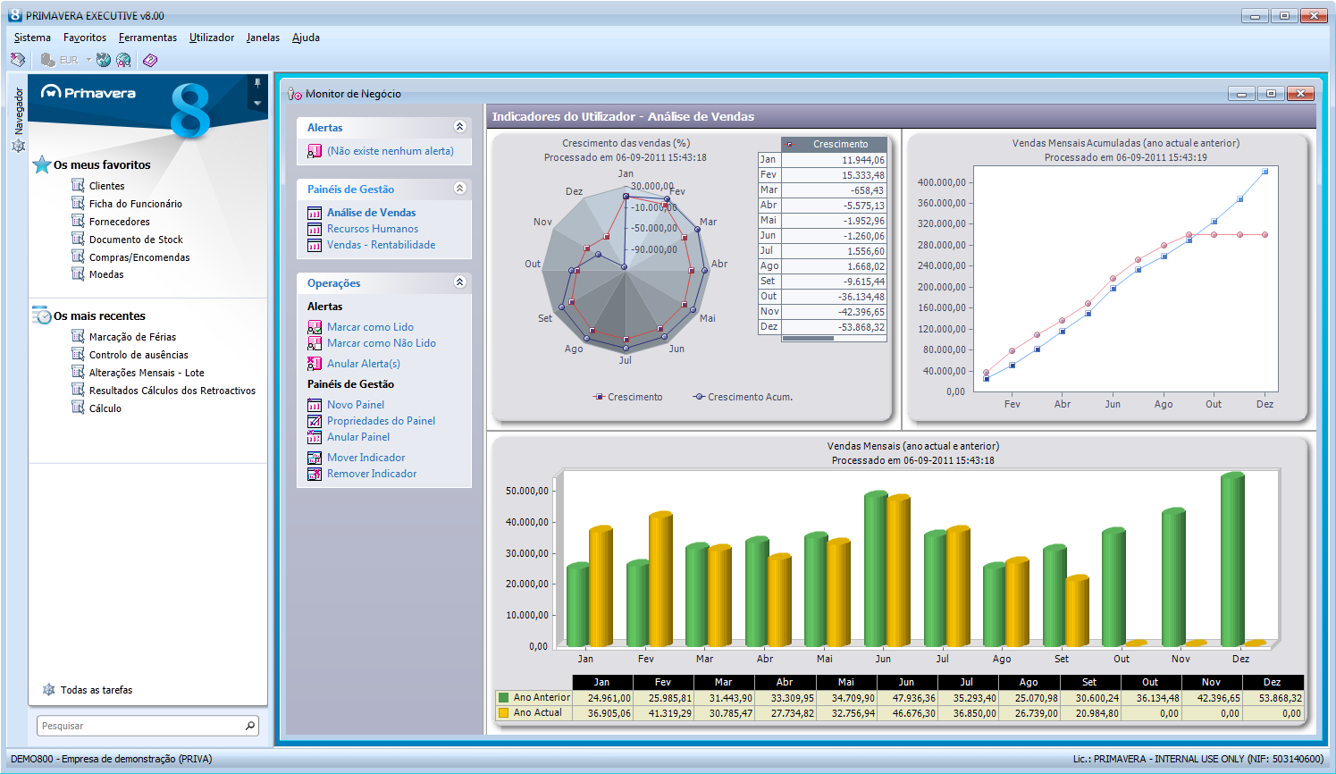Click the Crescimento Acum. legend marker

coord(700,397)
